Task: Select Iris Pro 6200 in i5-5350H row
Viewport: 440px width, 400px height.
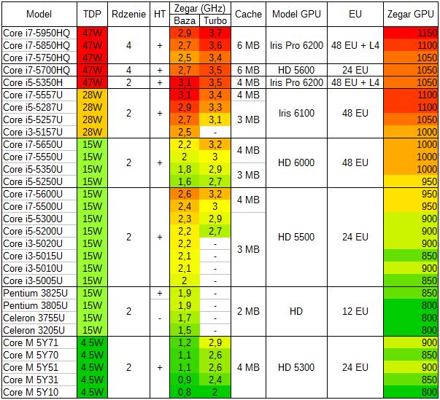Action: tap(296, 82)
